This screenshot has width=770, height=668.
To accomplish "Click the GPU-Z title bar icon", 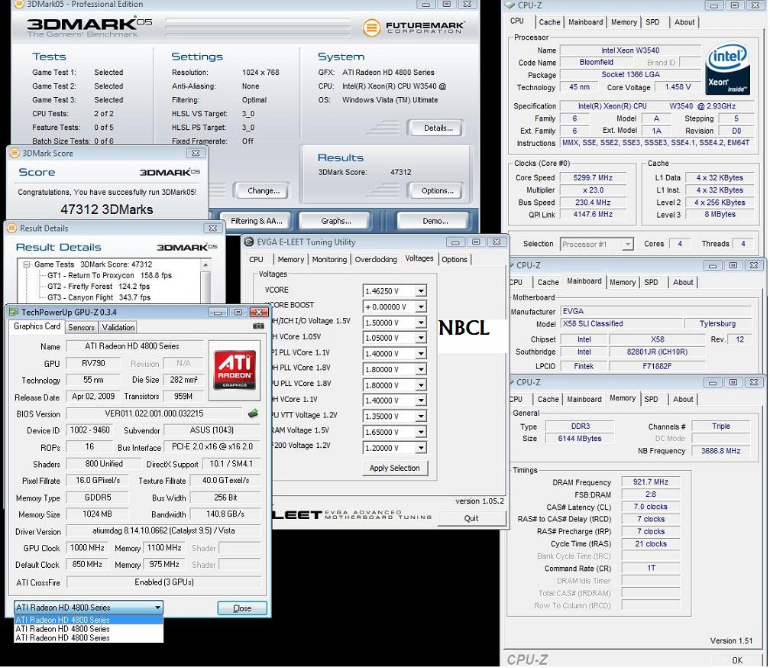I will coord(14,313).
